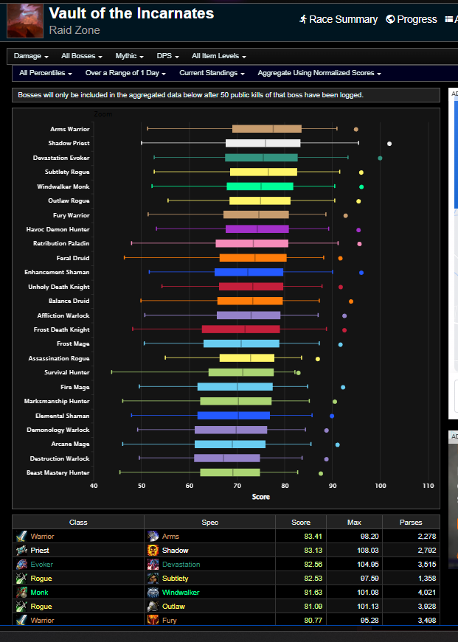Open the Subtlety spec link
This screenshot has height=642, width=458.
click(x=175, y=578)
